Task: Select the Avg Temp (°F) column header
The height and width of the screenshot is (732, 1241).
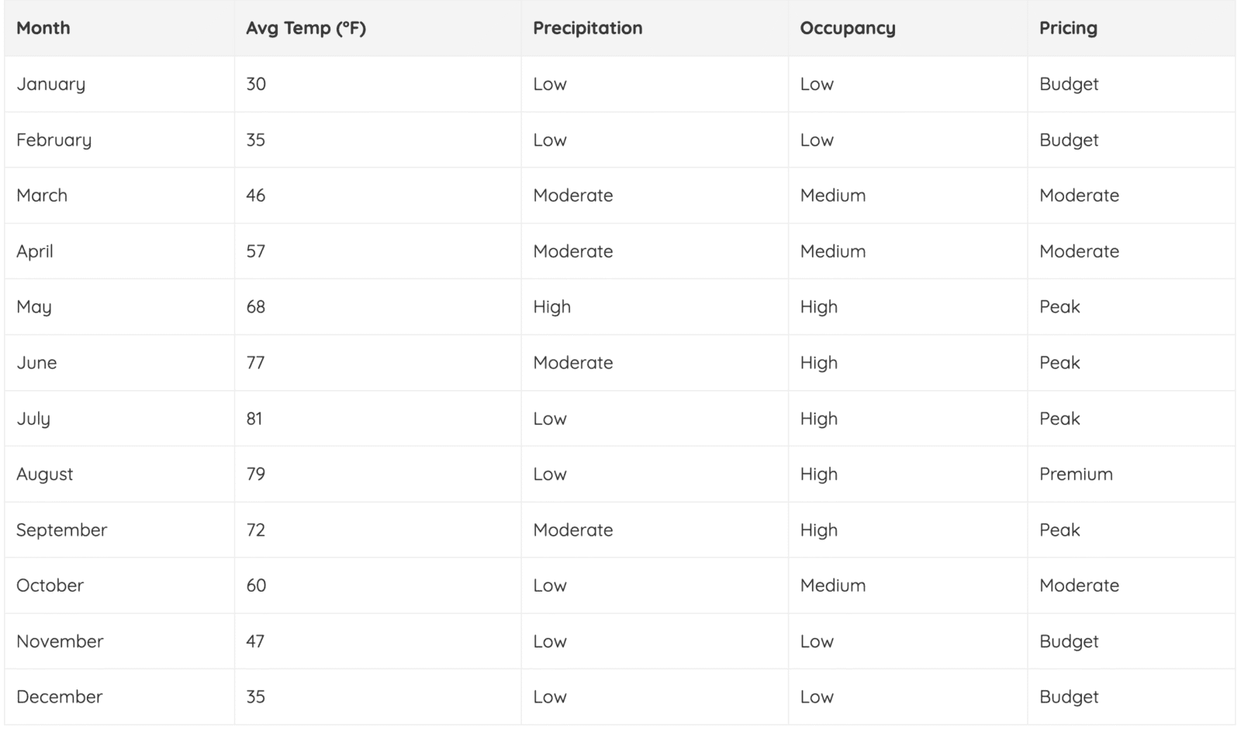Action: (x=306, y=28)
